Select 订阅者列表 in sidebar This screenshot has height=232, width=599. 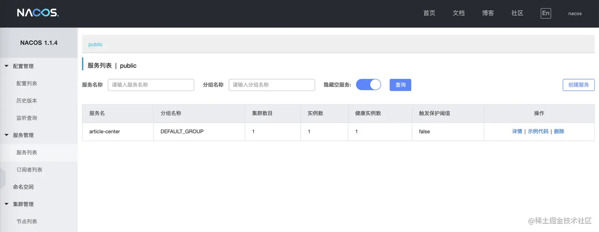coord(29,170)
